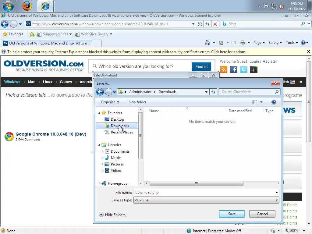The image size is (312, 234).
Task: Select the Mac nav item
Action: 32,82
